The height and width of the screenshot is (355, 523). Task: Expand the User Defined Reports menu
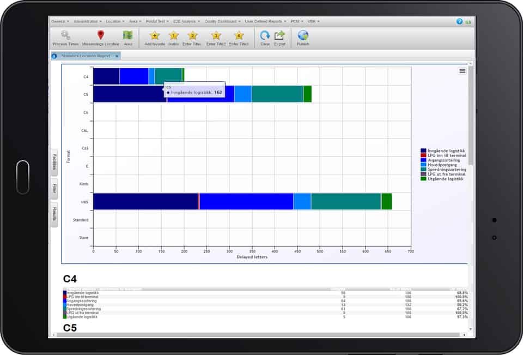(265, 21)
